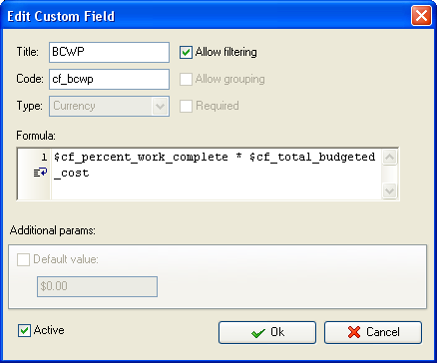Click formula scrollbar up arrow
The image size is (437, 363).
point(389,157)
